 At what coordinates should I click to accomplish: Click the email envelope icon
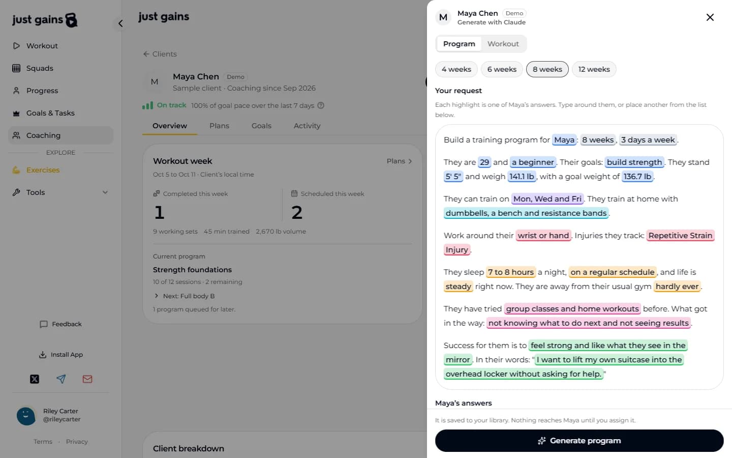point(87,379)
